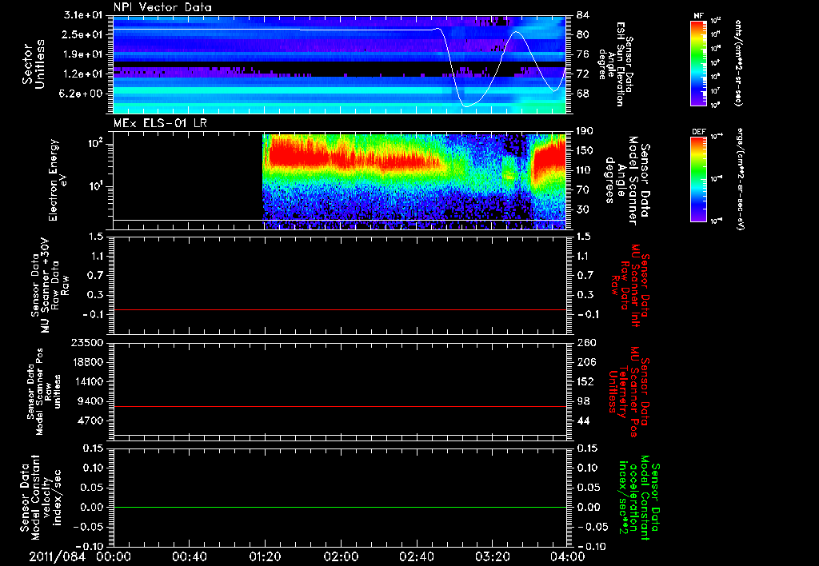The height and width of the screenshot is (566, 819).
Task: Click the "70" scanner angle axis value
Action: (x=583, y=189)
